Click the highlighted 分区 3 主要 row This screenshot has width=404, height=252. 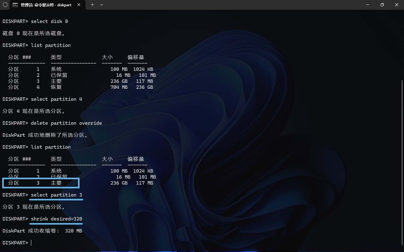point(41,183)
